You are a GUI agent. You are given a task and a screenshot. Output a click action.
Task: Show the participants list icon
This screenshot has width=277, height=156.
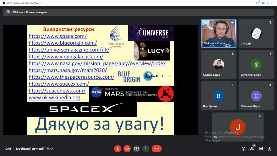coord(252,149)
